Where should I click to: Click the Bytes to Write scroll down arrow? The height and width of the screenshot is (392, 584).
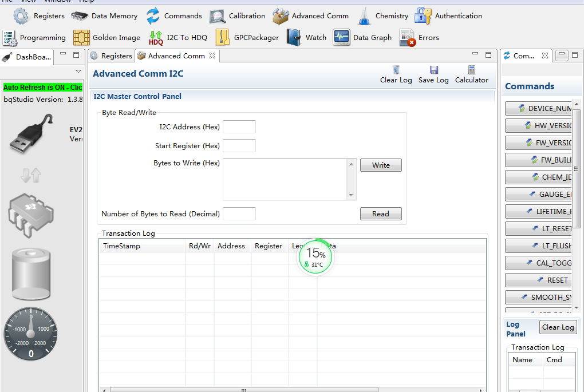coord(351,195)
